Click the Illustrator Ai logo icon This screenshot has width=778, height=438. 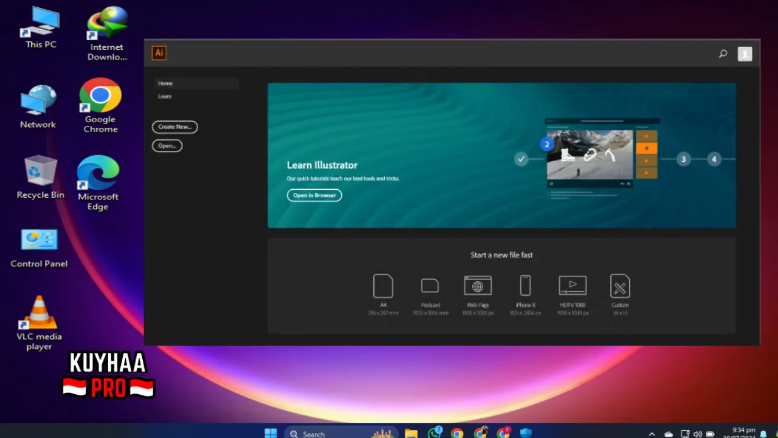coord(159,53)
